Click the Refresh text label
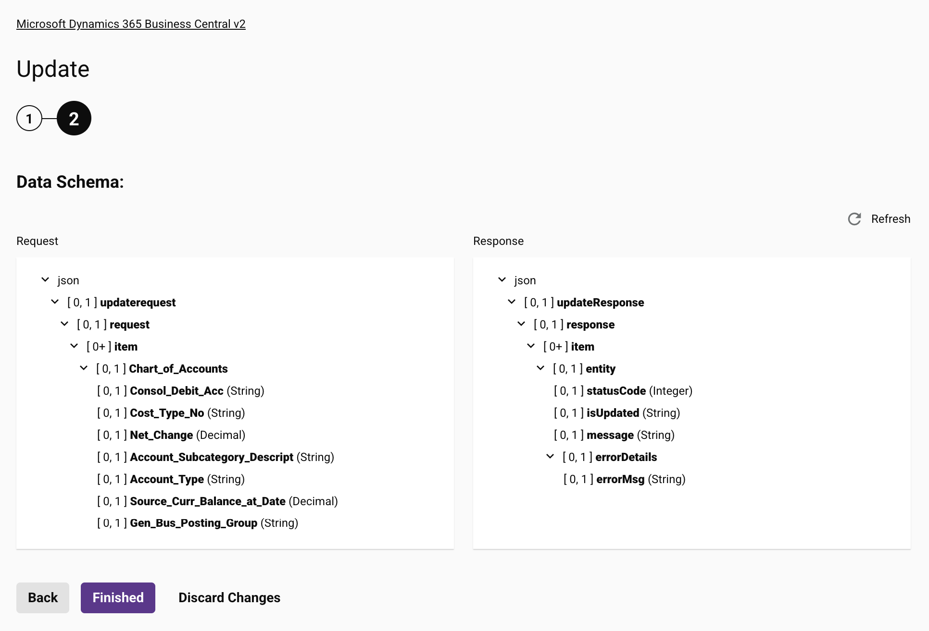The width and height of the screenshot is (929, 631). 891,219
